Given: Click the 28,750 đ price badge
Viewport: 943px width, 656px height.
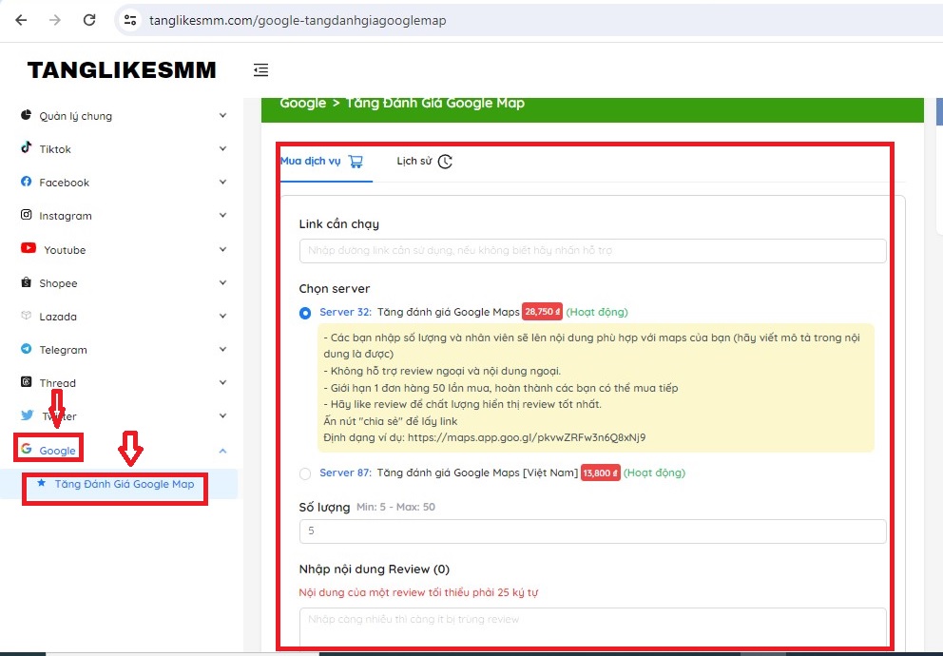Looking at the screenshot, I should coord(542,312).
